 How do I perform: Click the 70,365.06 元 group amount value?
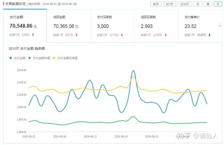(x=66, y=26)
